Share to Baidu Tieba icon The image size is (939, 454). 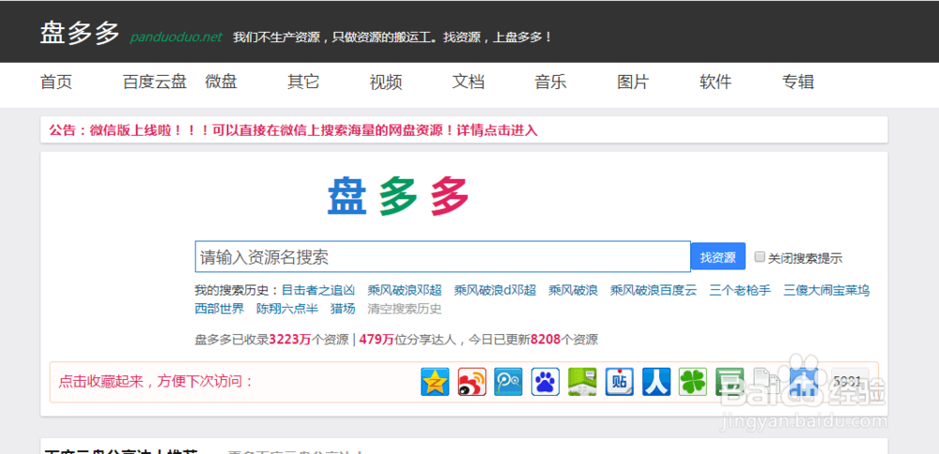tap(619, 382)
